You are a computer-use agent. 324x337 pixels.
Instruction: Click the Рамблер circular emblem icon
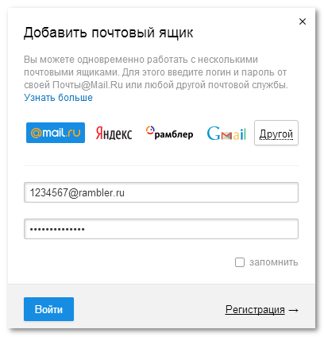pos(150,130)
